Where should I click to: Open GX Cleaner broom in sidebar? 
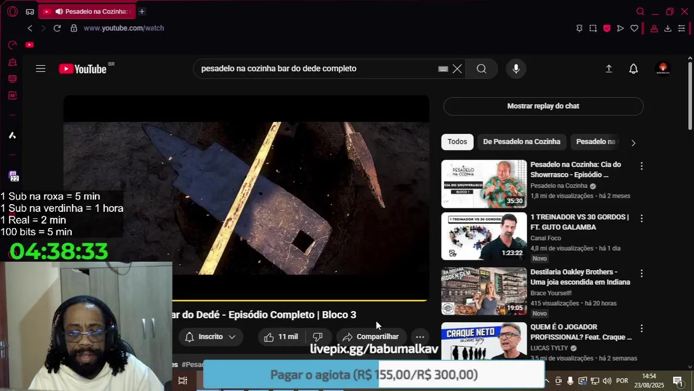pyautogui.click(x=12, y=62)
